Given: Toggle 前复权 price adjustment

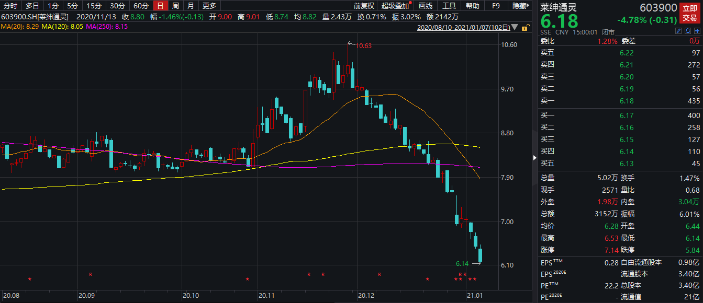Looking at the screenshot, I should coord(364,6).
